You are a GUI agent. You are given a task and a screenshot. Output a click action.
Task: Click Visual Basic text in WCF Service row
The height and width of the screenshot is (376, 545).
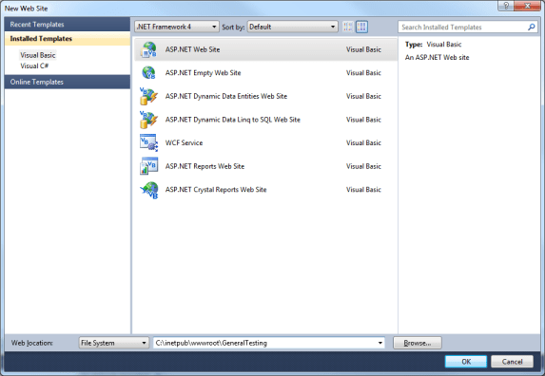(363, 143)
